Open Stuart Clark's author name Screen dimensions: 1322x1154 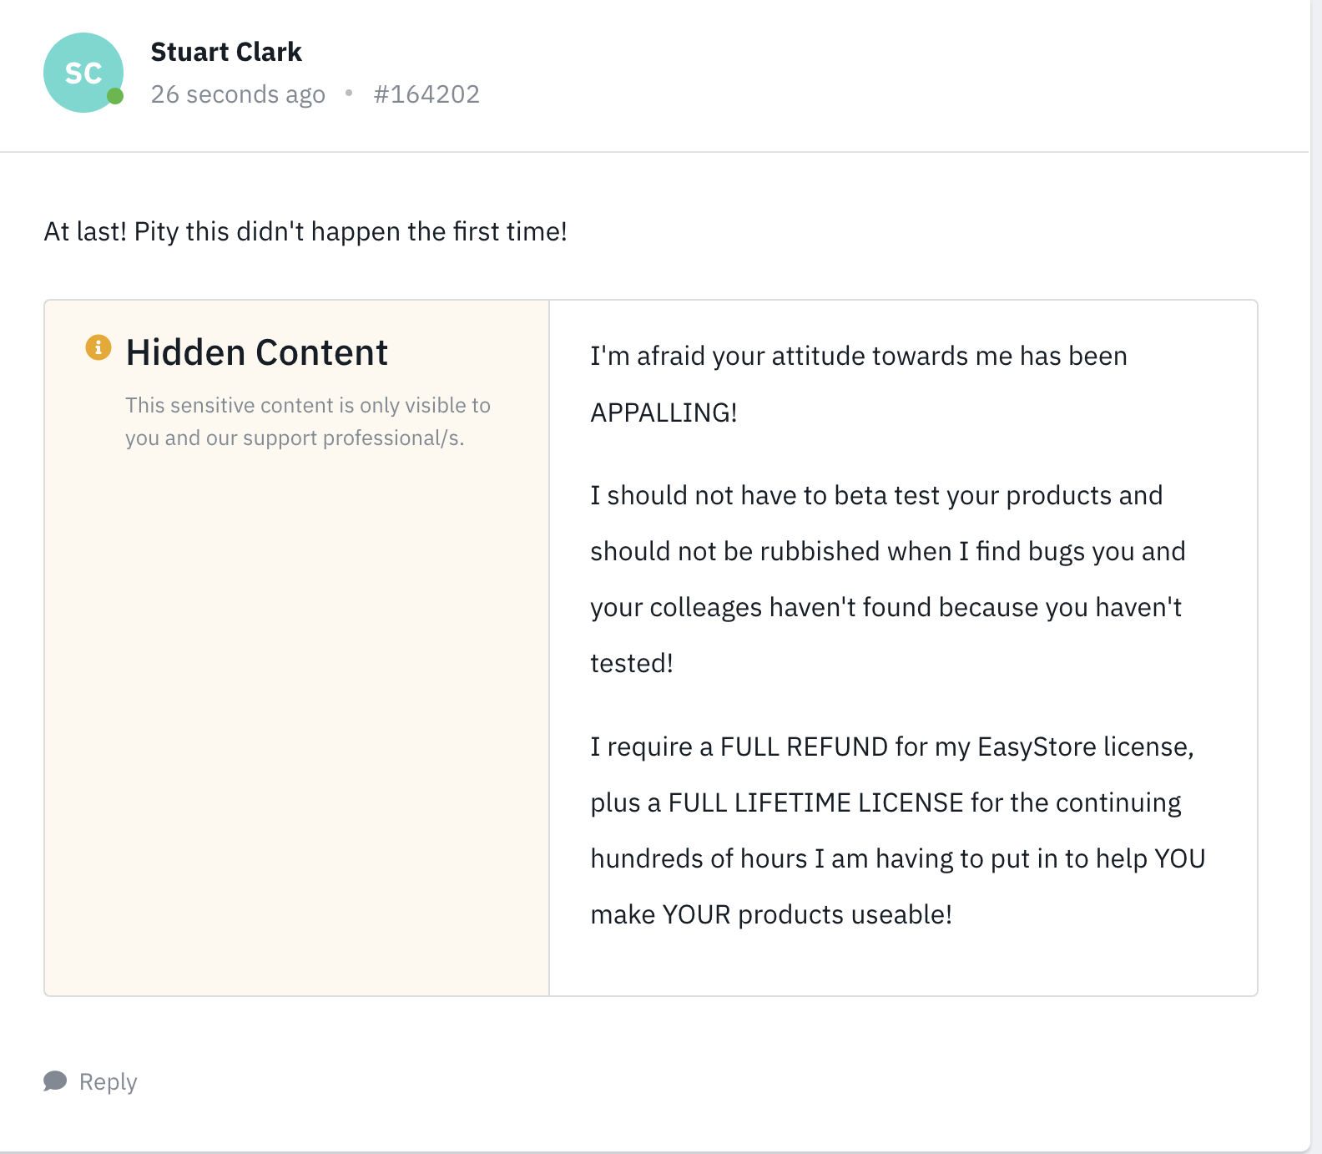click(x=226, y=52)
